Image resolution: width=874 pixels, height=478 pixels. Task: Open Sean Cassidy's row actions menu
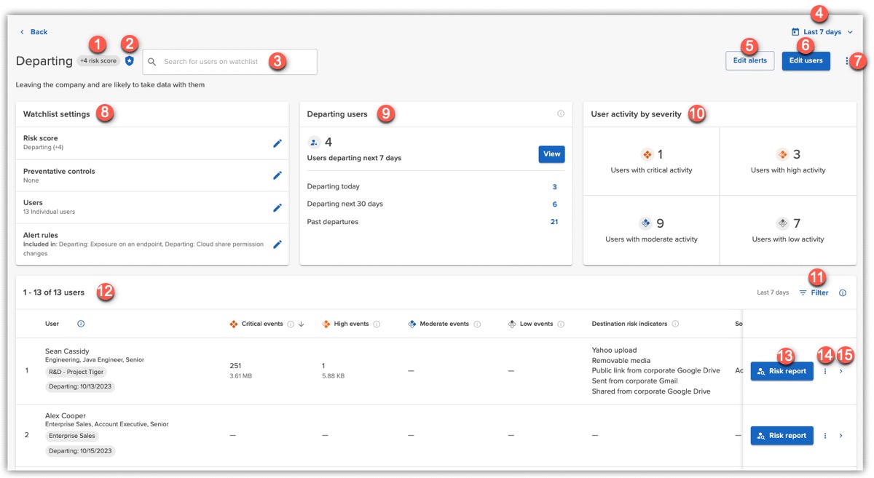coord(825,371)
